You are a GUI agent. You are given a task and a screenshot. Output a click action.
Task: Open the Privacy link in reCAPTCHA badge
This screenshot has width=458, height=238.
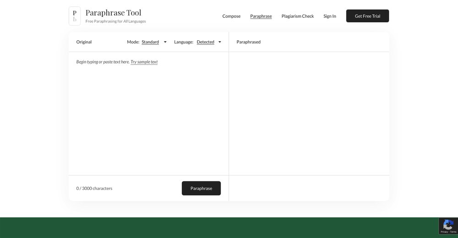coord(444,232)
